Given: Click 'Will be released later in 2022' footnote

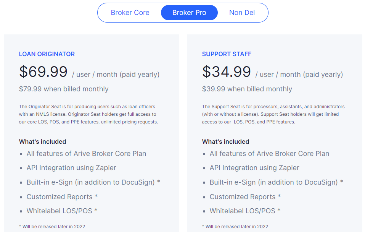Looking at the screenshot, I should [51, 226].
